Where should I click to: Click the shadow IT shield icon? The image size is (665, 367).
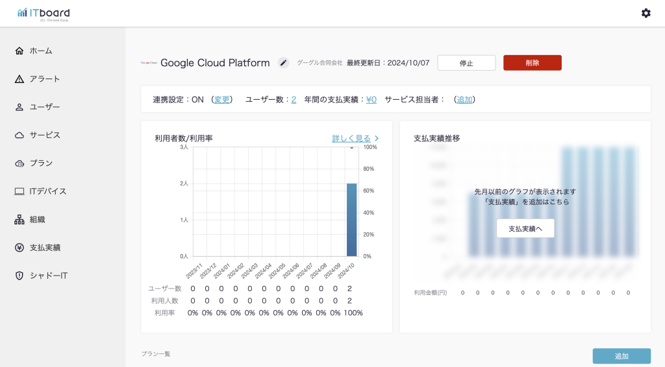[x=19, y=276]
